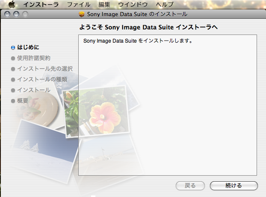
Task: Click the gray bullet beside 概要
Action: pos(13,101)
